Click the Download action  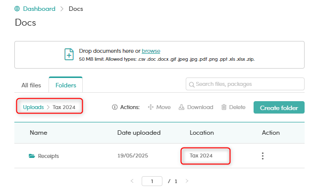[196, 107]
